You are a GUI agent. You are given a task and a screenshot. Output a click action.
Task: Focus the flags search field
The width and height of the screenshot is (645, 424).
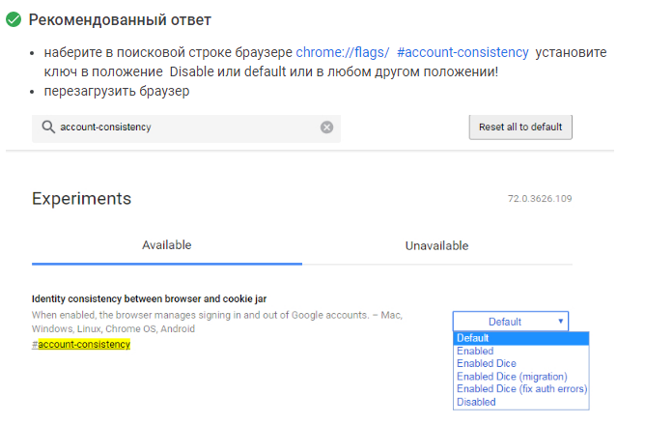pos(186,128)
